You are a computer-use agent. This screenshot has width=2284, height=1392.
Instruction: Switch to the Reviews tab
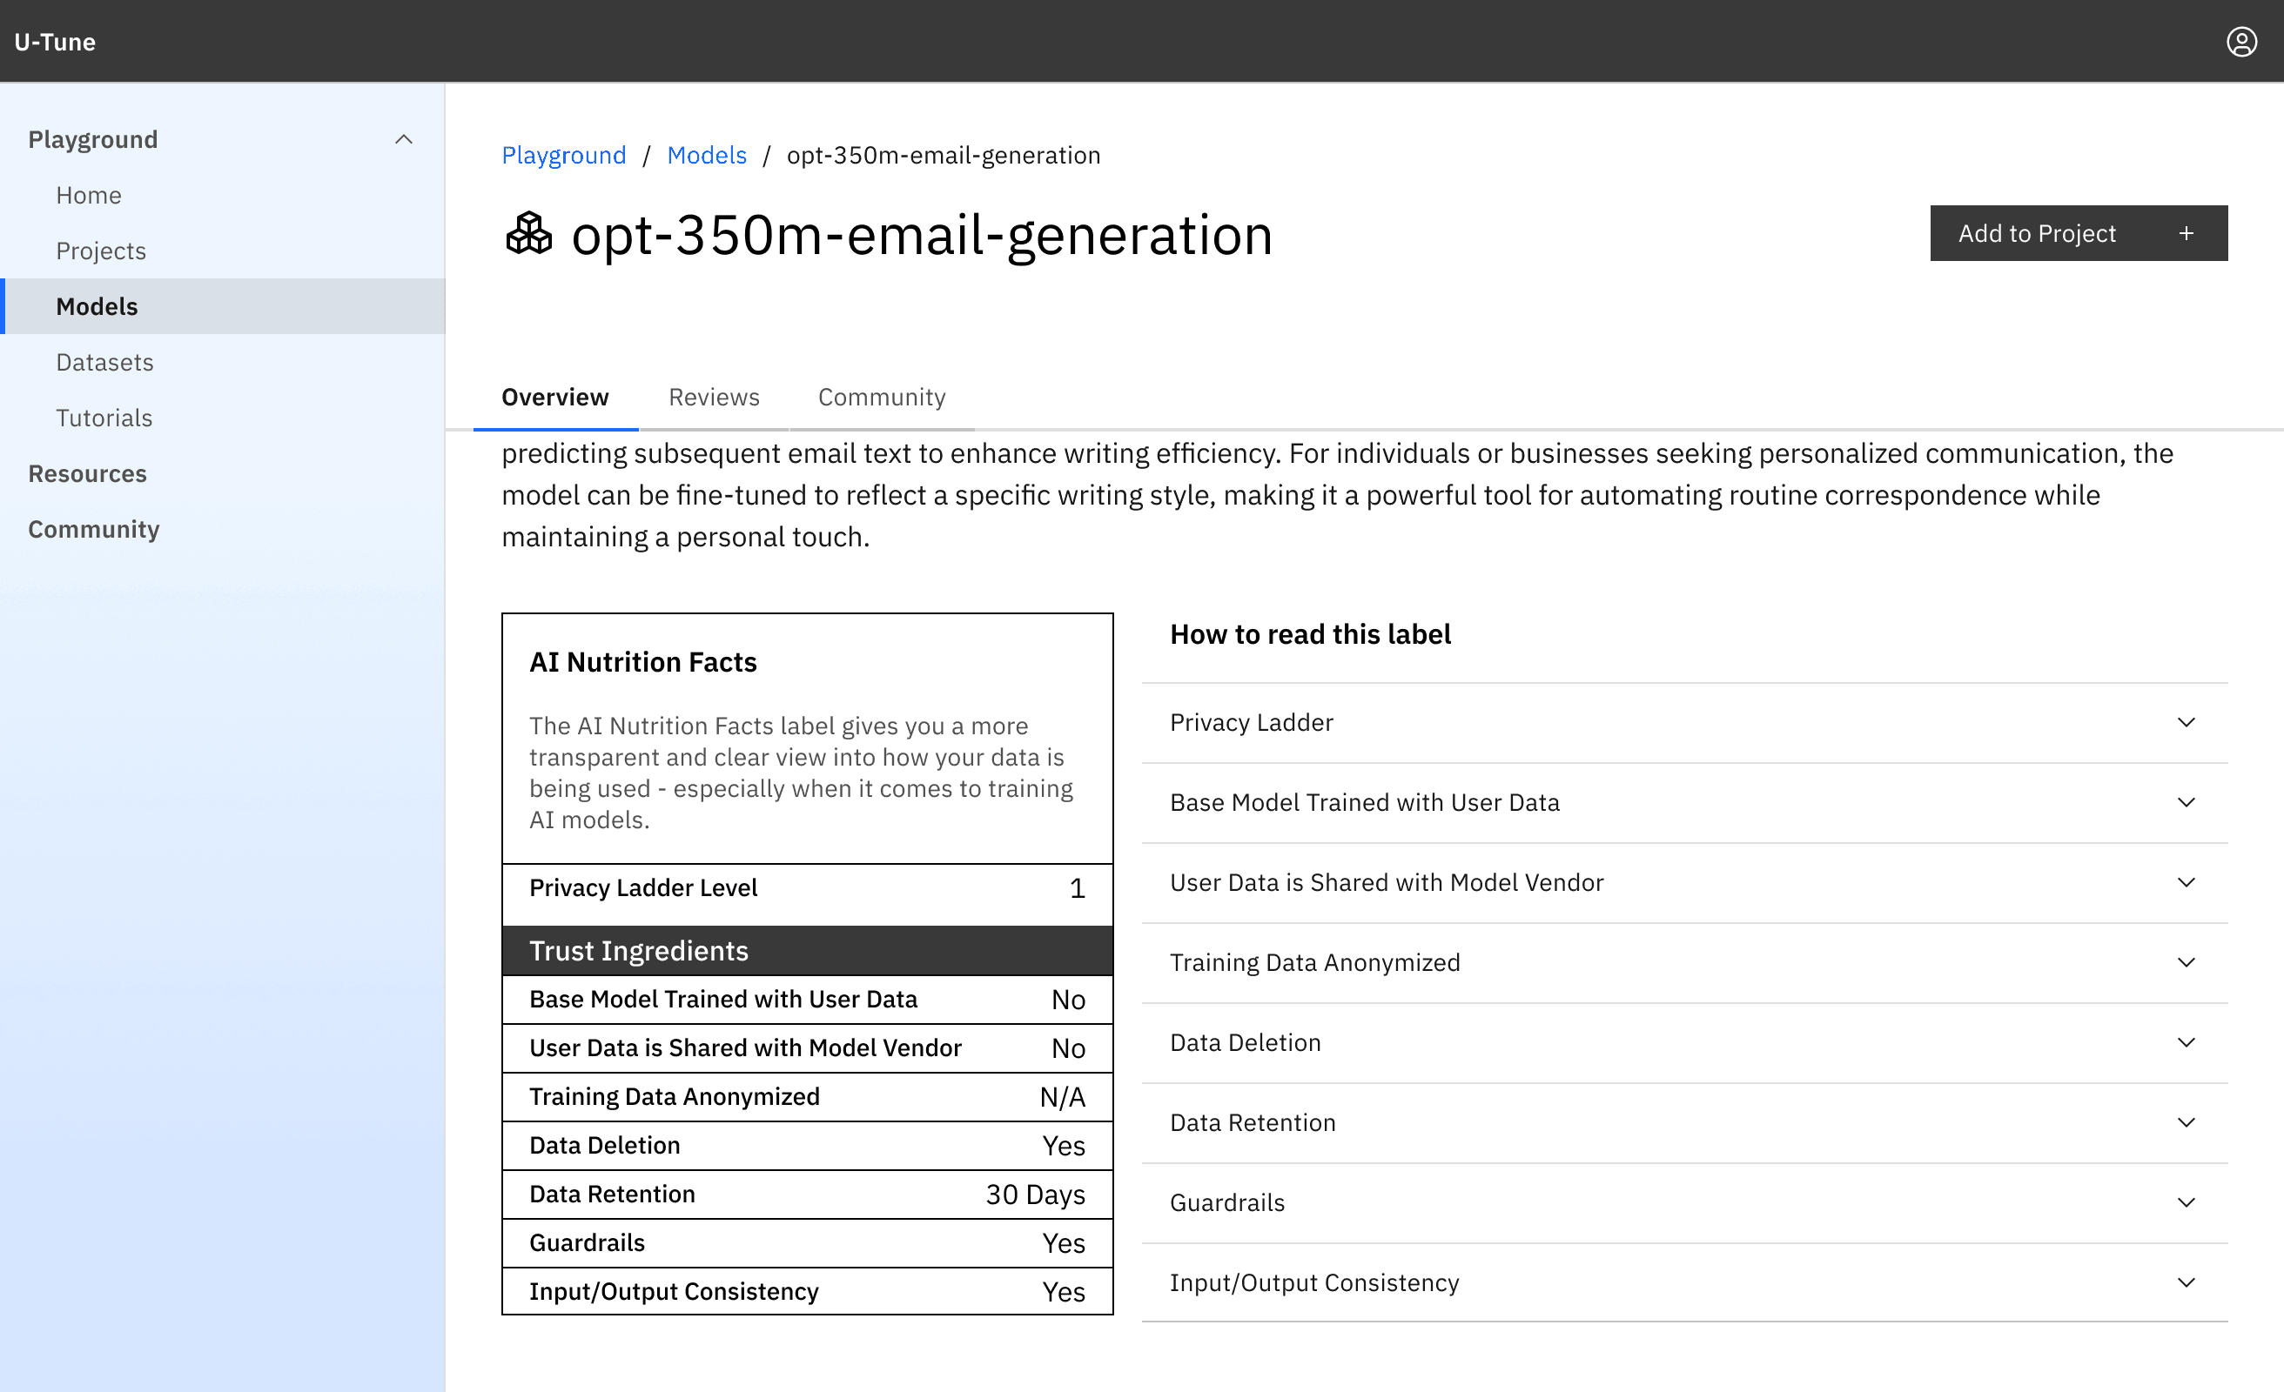point(714,398)
